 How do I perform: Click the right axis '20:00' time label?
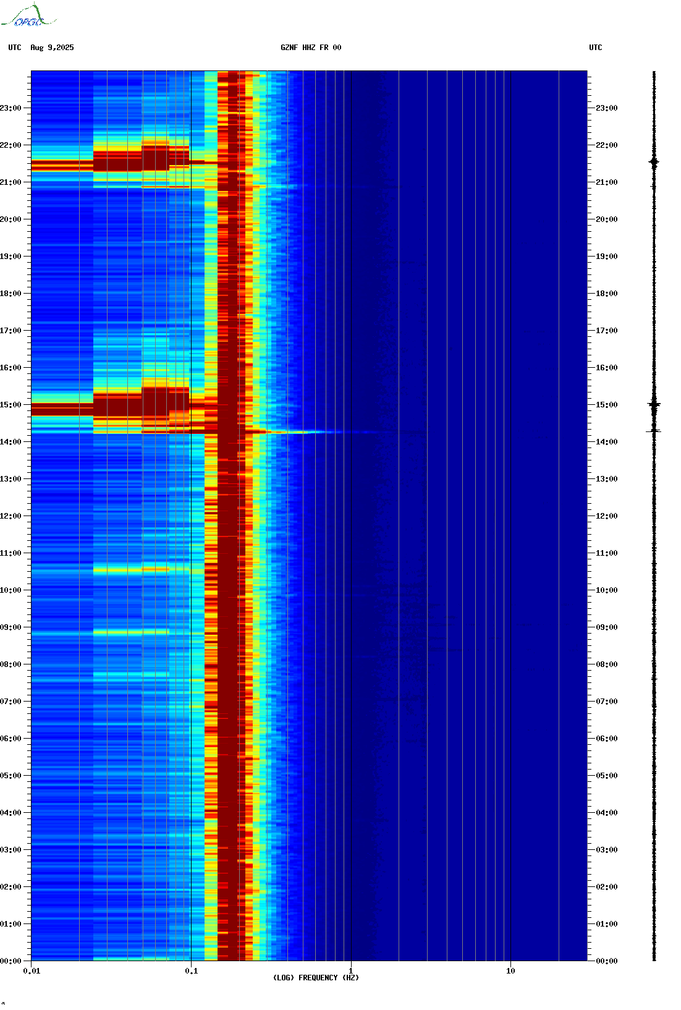[606, 219]
